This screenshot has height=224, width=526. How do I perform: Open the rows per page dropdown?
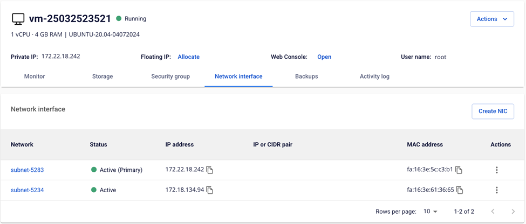click(x=431, y=212)
